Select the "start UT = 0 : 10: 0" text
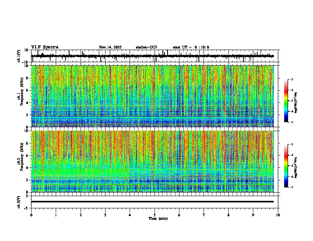 [x=191, y=47]
